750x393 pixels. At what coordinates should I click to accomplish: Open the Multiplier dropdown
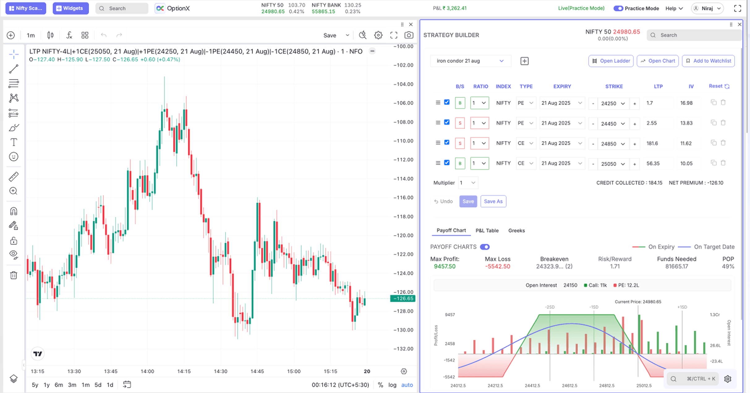(x=468, y=183)
